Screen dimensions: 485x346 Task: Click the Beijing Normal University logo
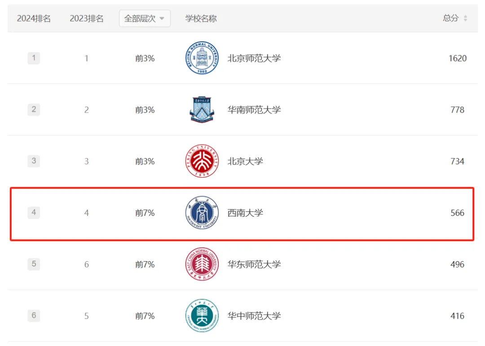[202, 58]
